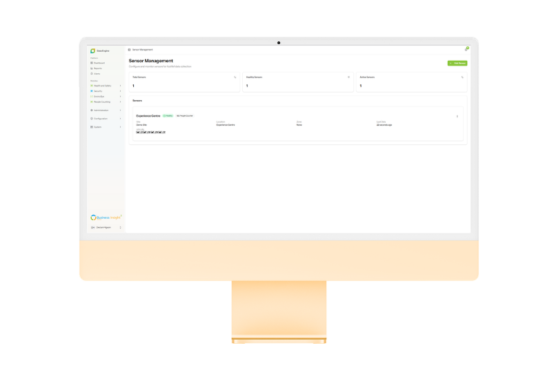Click the Healthy Sensors card icon
552x368 pixels.
tap(349, 77)
